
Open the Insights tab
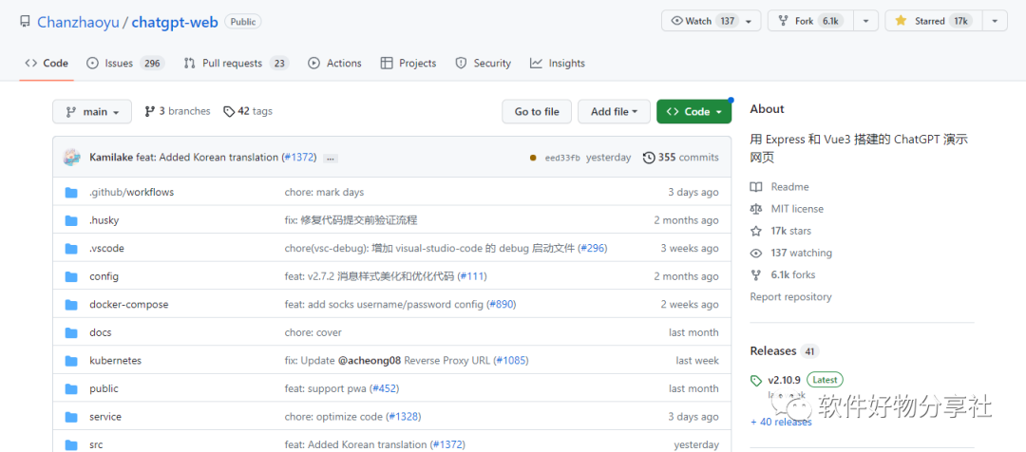[x=559, y=64]
